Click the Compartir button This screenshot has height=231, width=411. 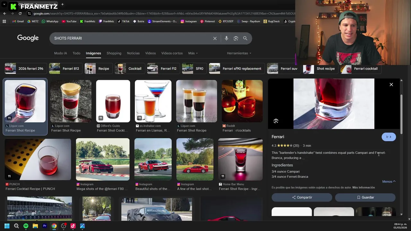coord(302,197)
